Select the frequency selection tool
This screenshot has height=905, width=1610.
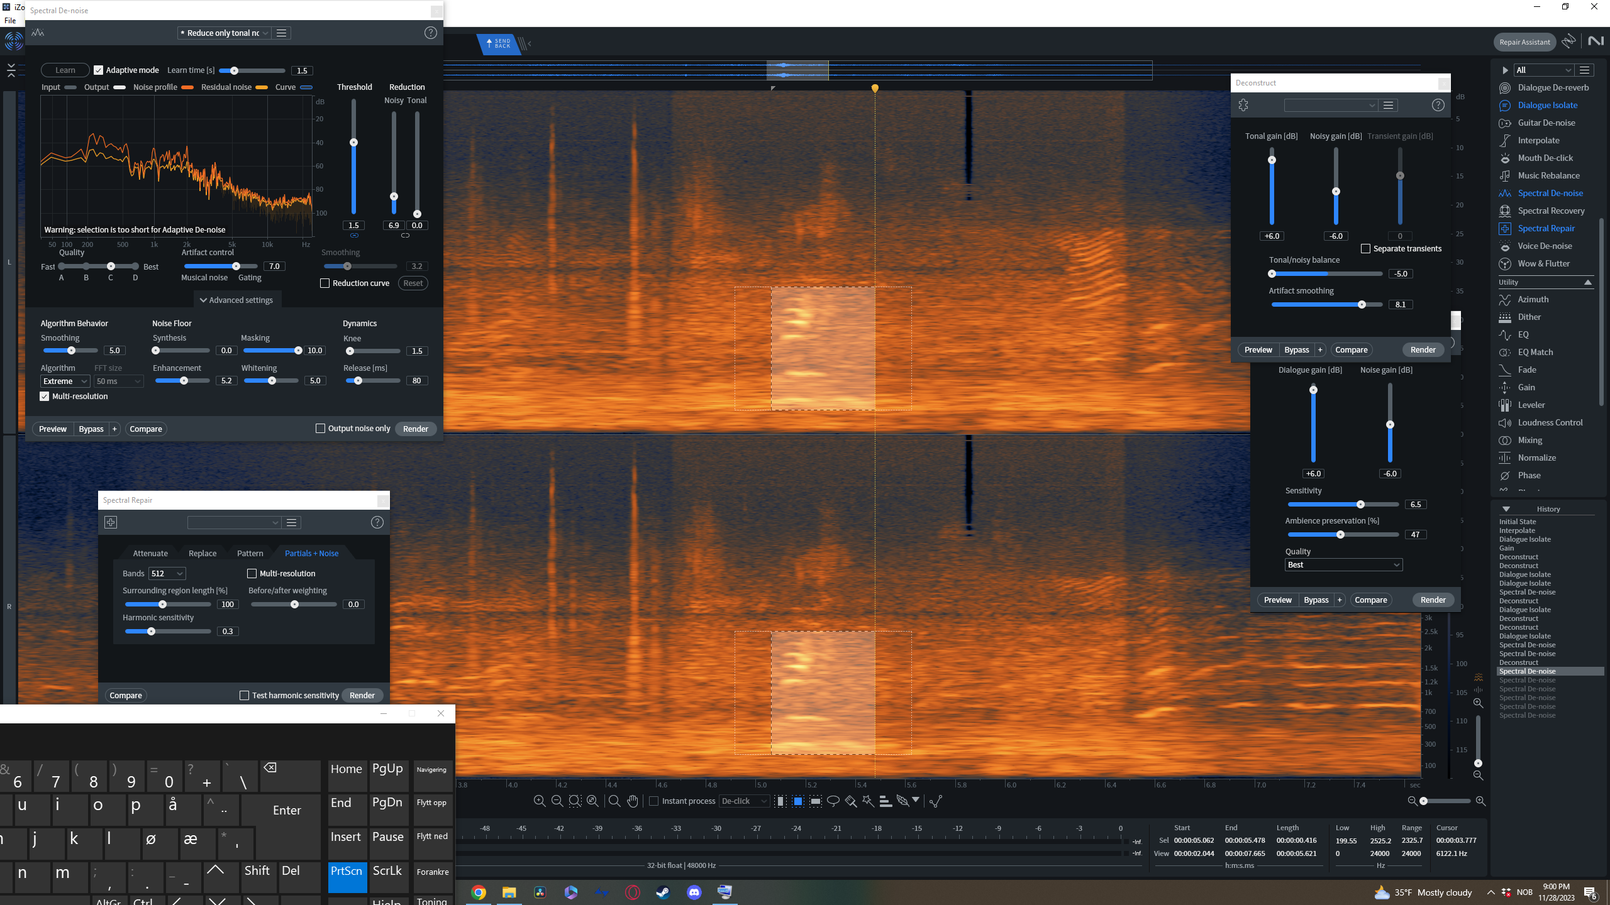pos(816,801)
